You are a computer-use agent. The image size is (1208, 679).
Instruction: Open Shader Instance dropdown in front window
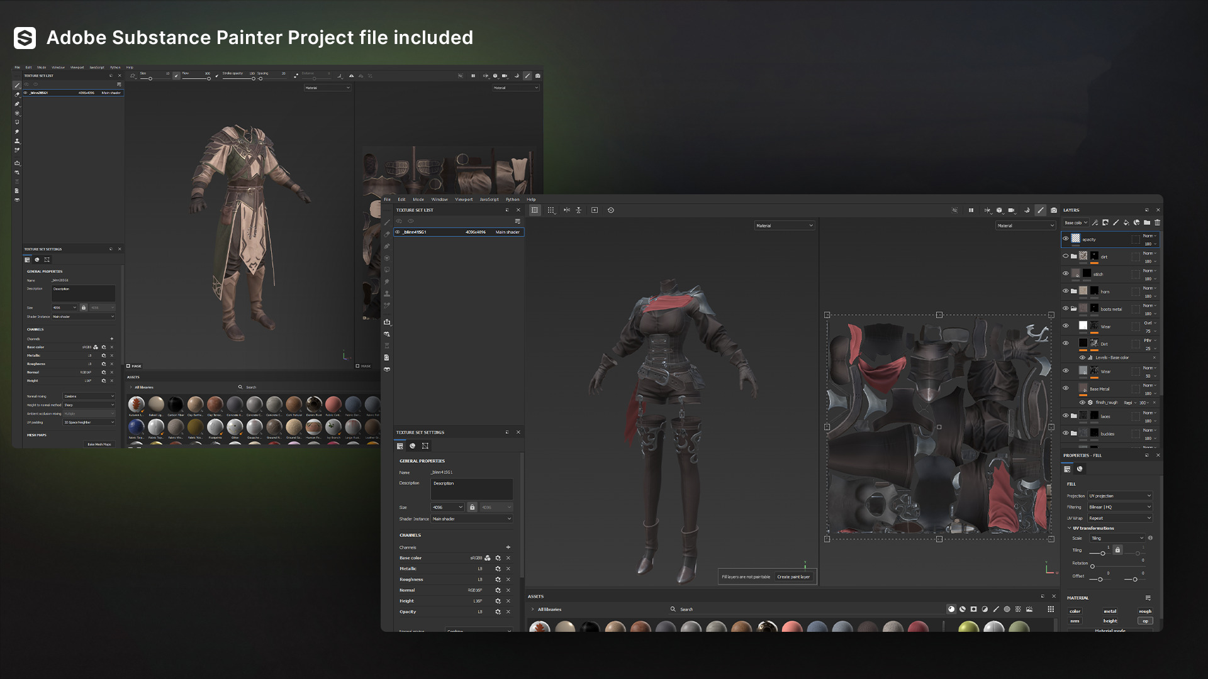point(472,519)
